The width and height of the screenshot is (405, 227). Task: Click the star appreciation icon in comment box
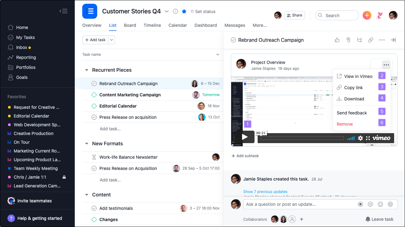pyautogui.click(x=390, y=204)
